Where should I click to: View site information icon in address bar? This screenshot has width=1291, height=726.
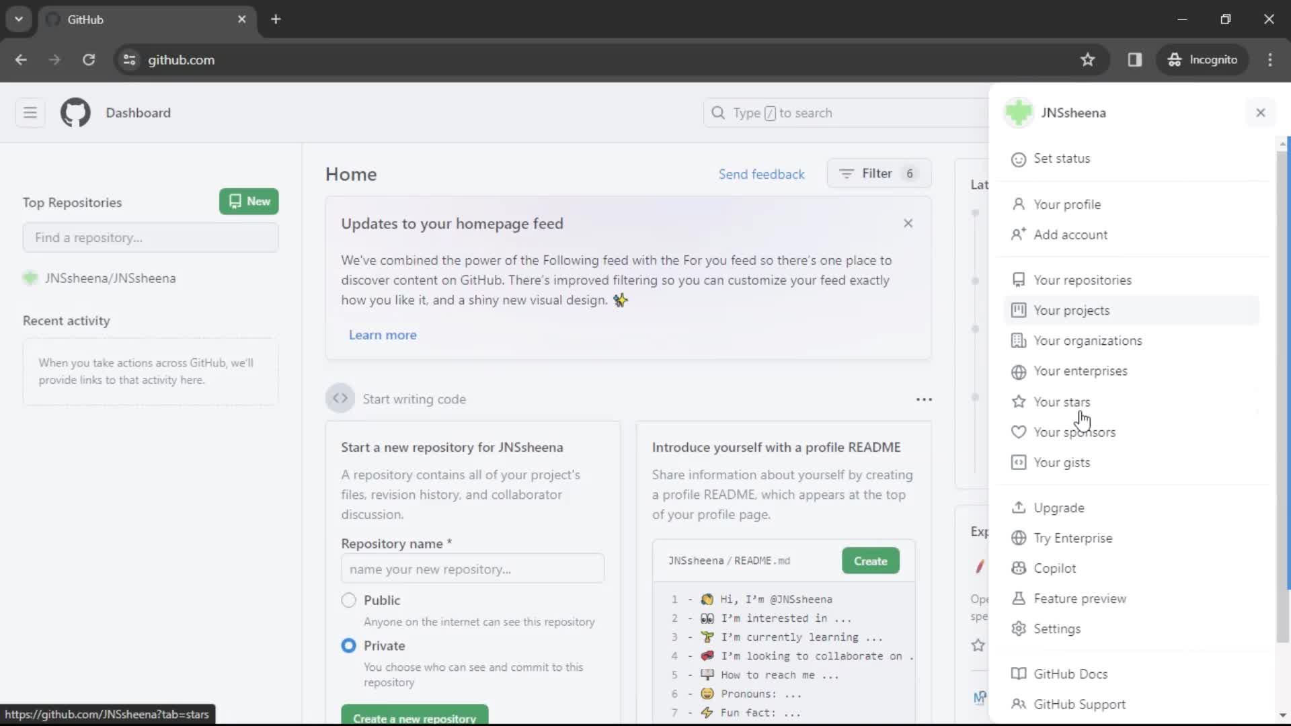point(129,60)
